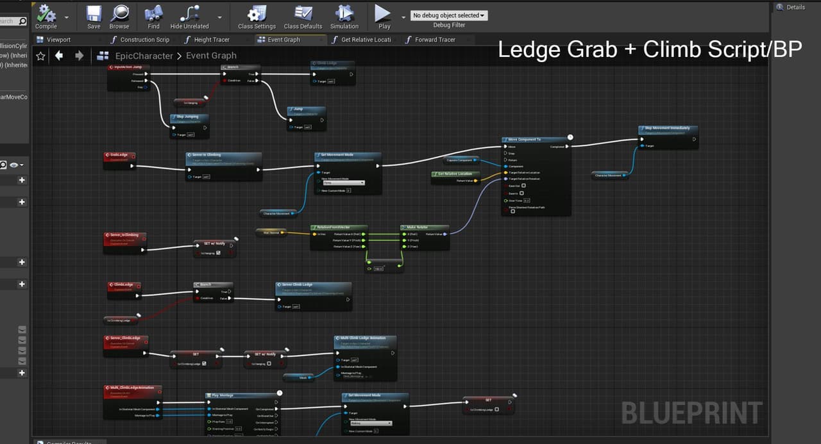Viewport: 821px width, 444px height.
Task: Switch to the Height Tracer tab
Action: pyautogui.click(x=212, y=40)
